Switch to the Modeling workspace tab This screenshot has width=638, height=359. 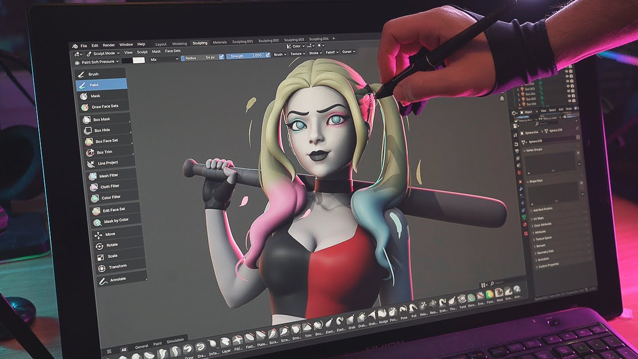click(x=179, y=43)
